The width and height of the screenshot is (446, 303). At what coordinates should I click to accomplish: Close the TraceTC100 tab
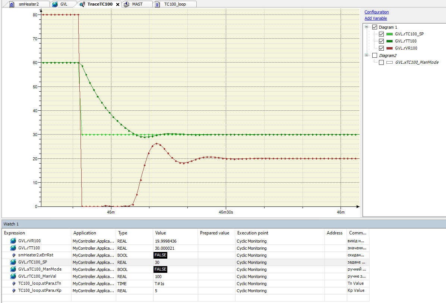(x=118, y=4)
